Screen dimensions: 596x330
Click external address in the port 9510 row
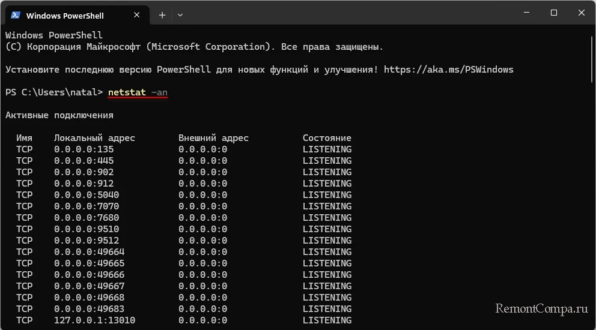(202, 229)
